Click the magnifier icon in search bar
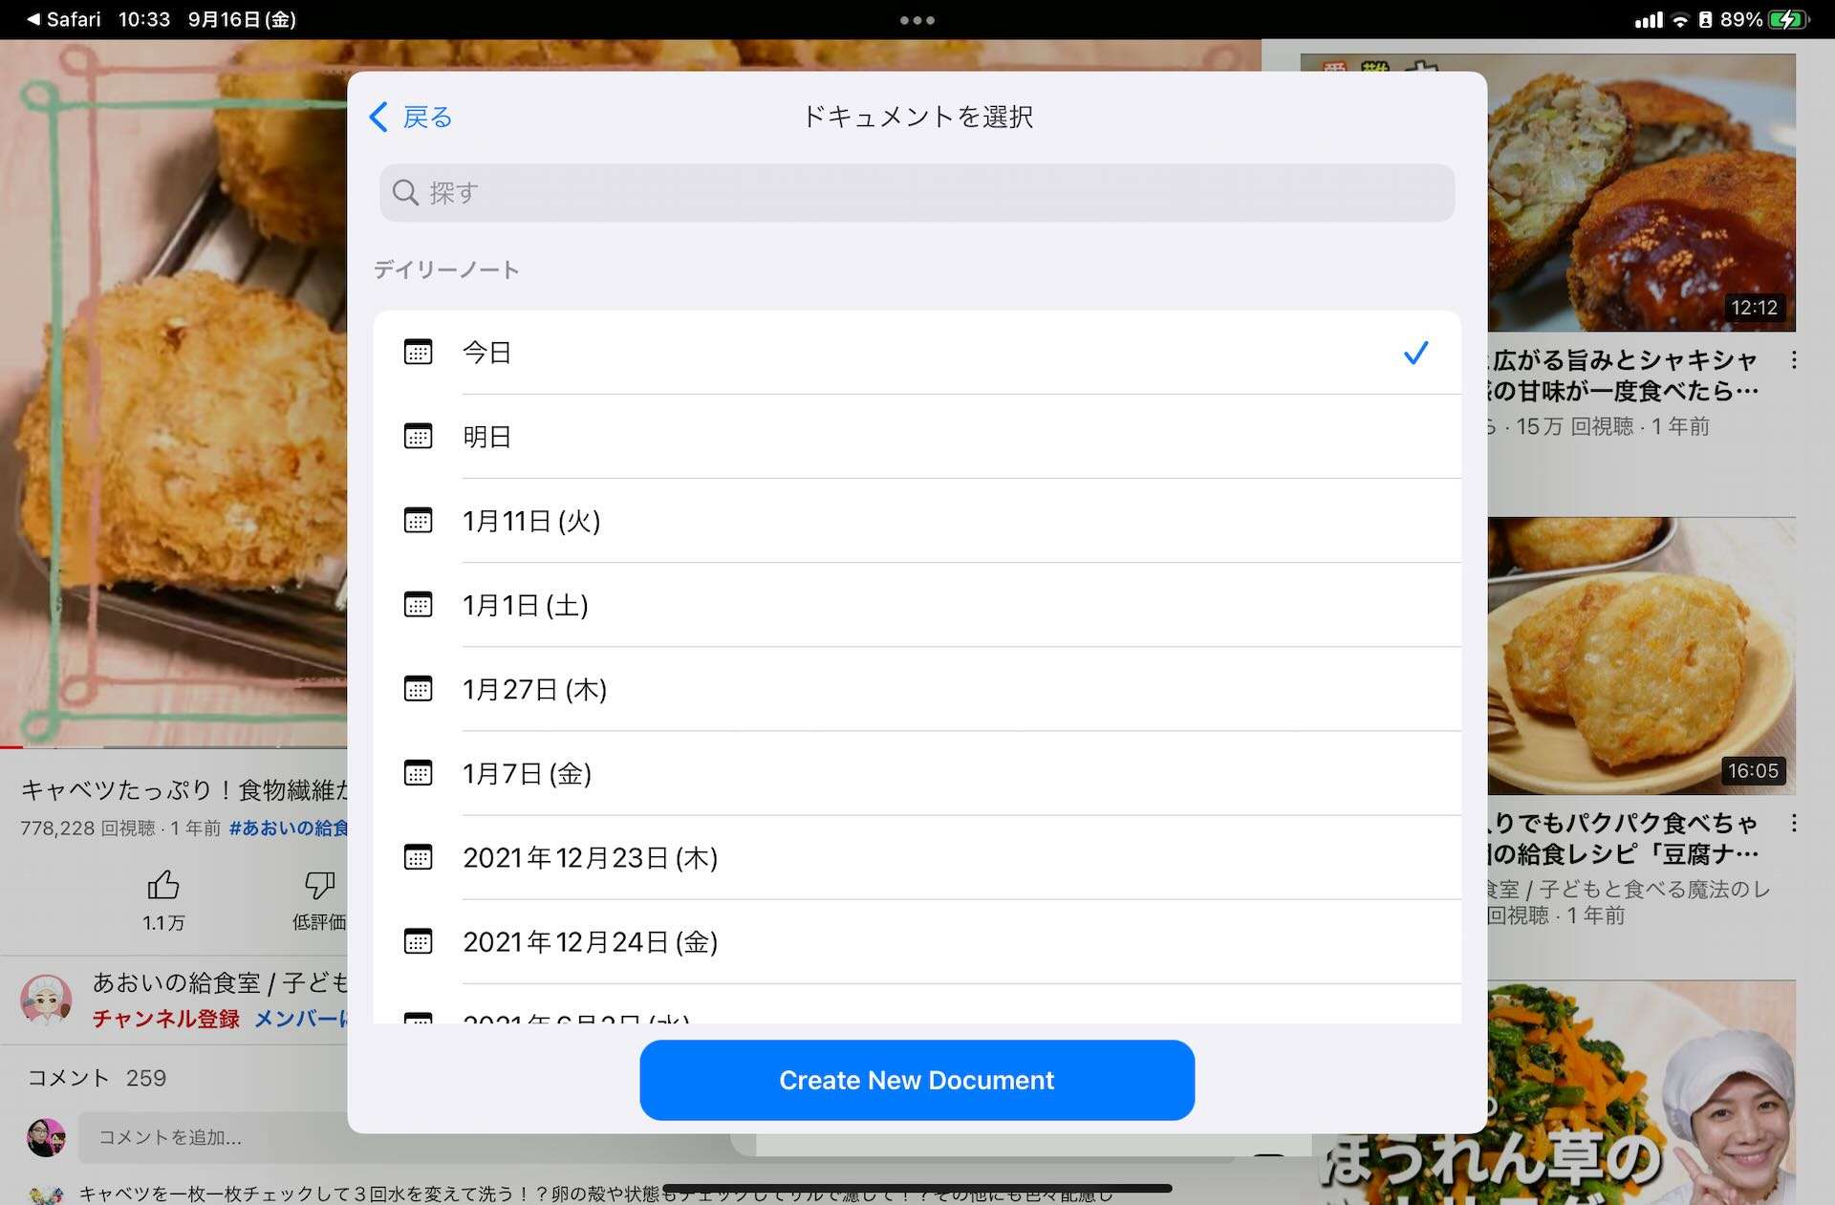 pos(405,192)
